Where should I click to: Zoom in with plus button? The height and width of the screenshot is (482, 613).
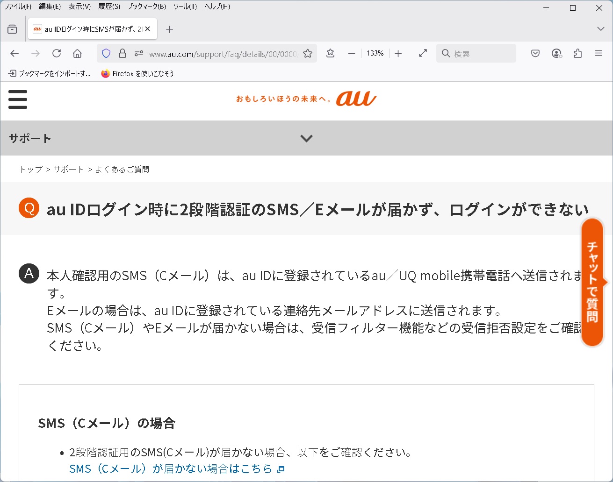coord(398,54)
